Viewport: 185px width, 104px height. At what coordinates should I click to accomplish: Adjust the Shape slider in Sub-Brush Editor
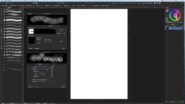[x=44, y=75]
